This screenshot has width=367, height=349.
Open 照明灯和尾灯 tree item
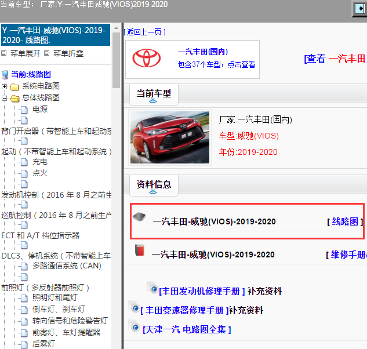pos(55,298)
